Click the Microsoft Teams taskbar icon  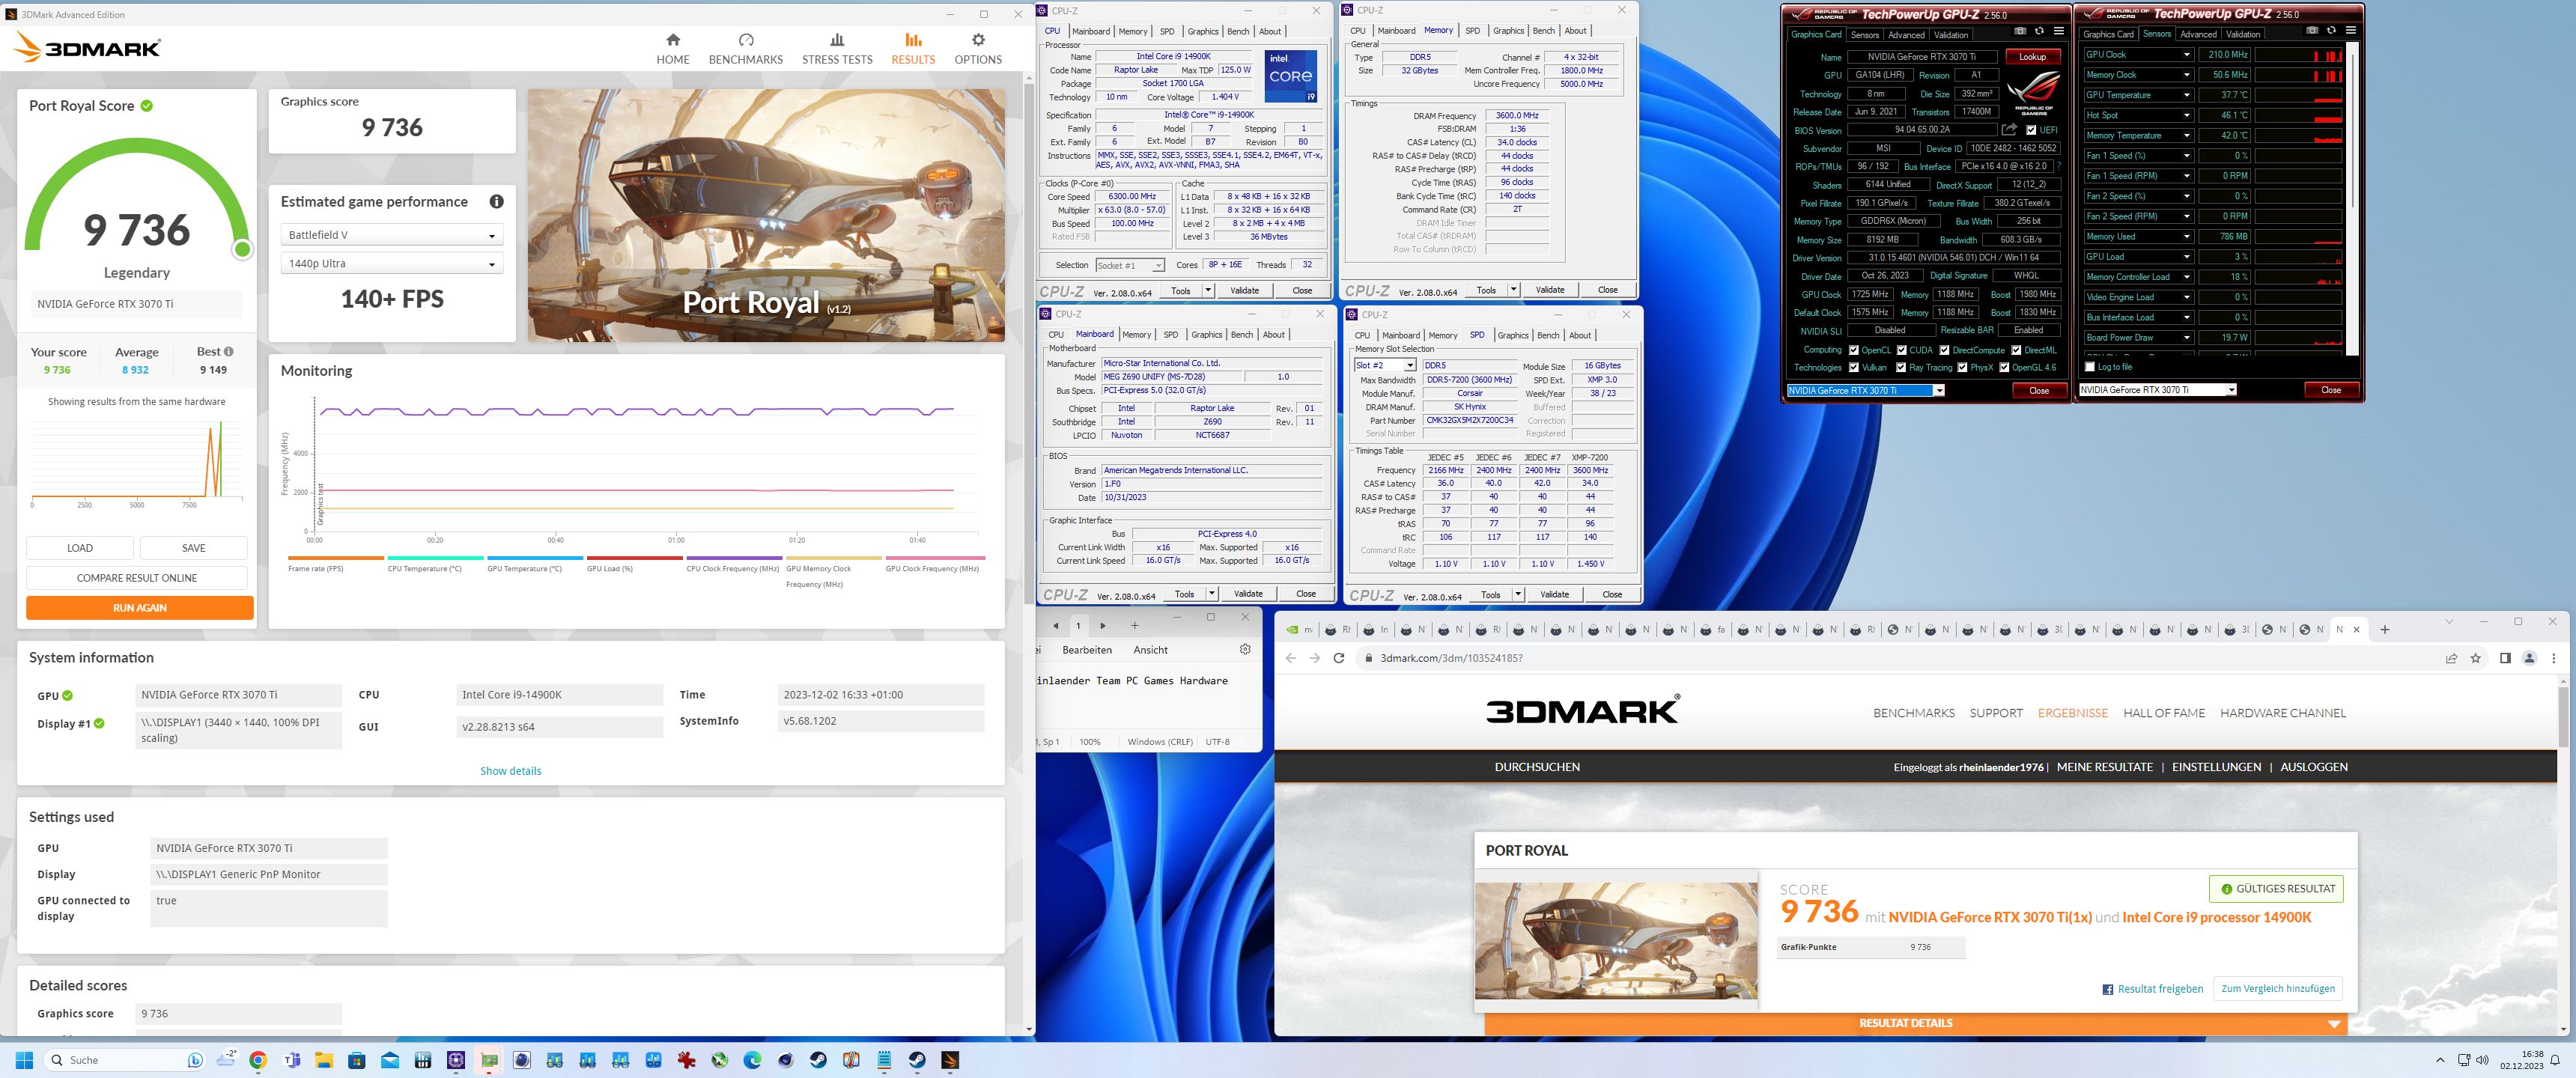tap(291, 1060)
